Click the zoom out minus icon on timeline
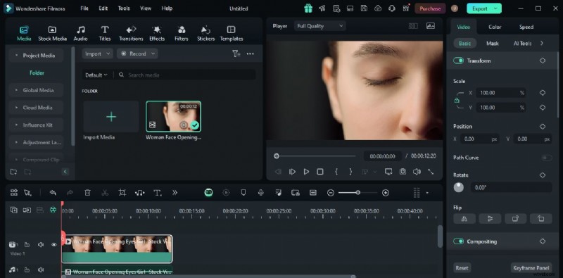This screenshot has height=278, width=563. coord(331,193)
